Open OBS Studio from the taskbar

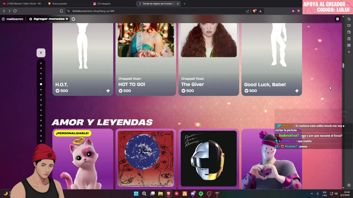click(209, 194)
